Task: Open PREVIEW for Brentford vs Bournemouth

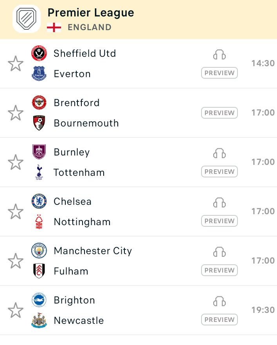Action: 219,113
